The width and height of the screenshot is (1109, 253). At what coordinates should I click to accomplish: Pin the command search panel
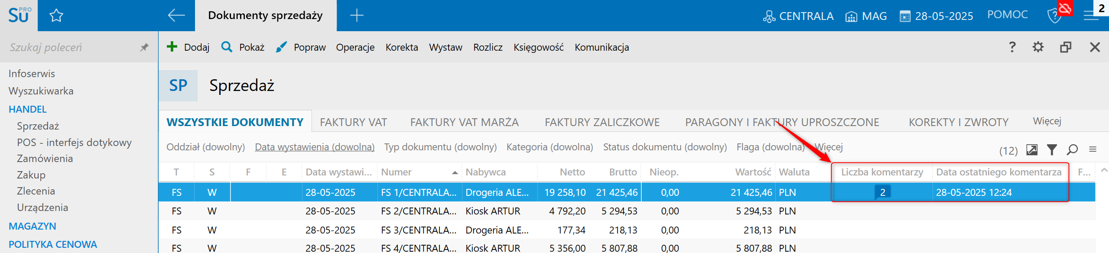tap(144, 47)
